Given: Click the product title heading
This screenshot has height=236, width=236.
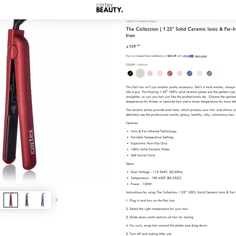Looking at the screenshot, I should [181, 32].
